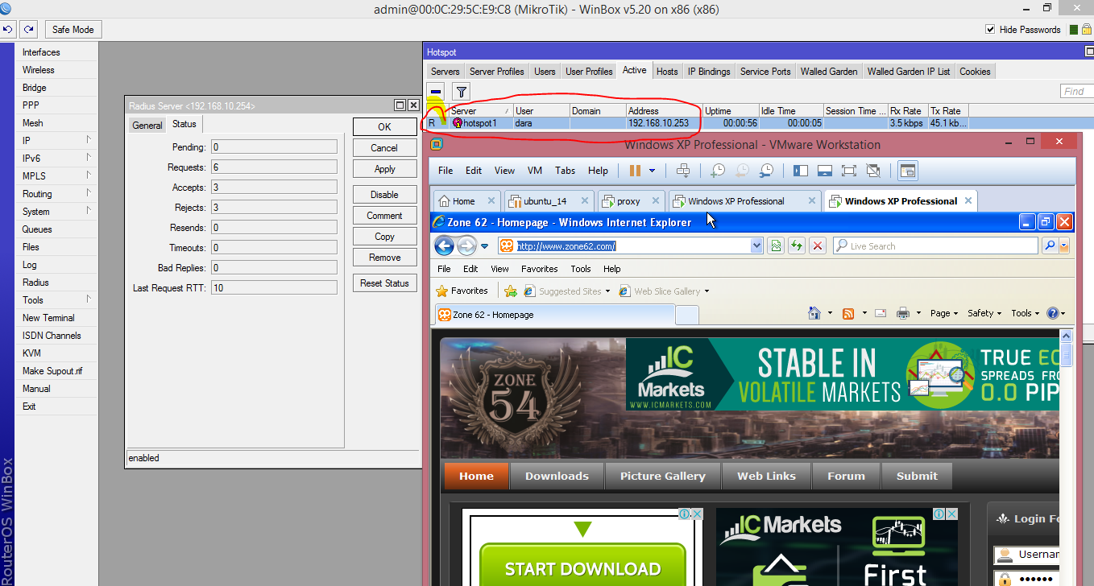
Task: Open Suggested Sites dropdown in favorites bar
Action: point(607,291)
